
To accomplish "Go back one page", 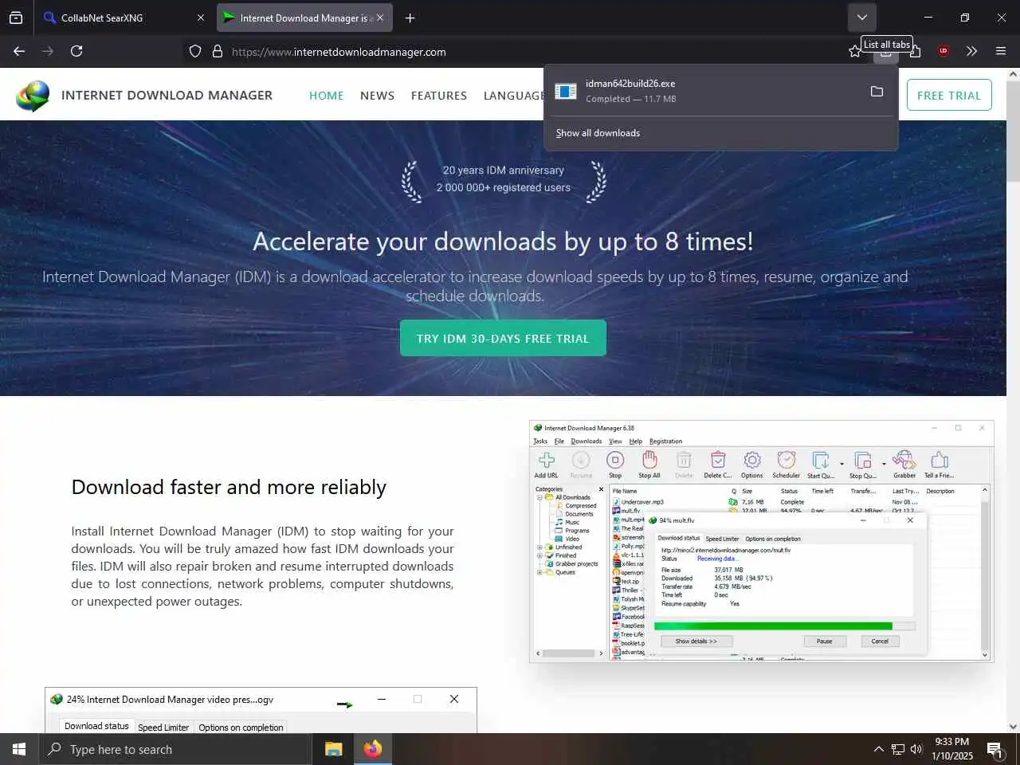I will (x=19, y=51).
